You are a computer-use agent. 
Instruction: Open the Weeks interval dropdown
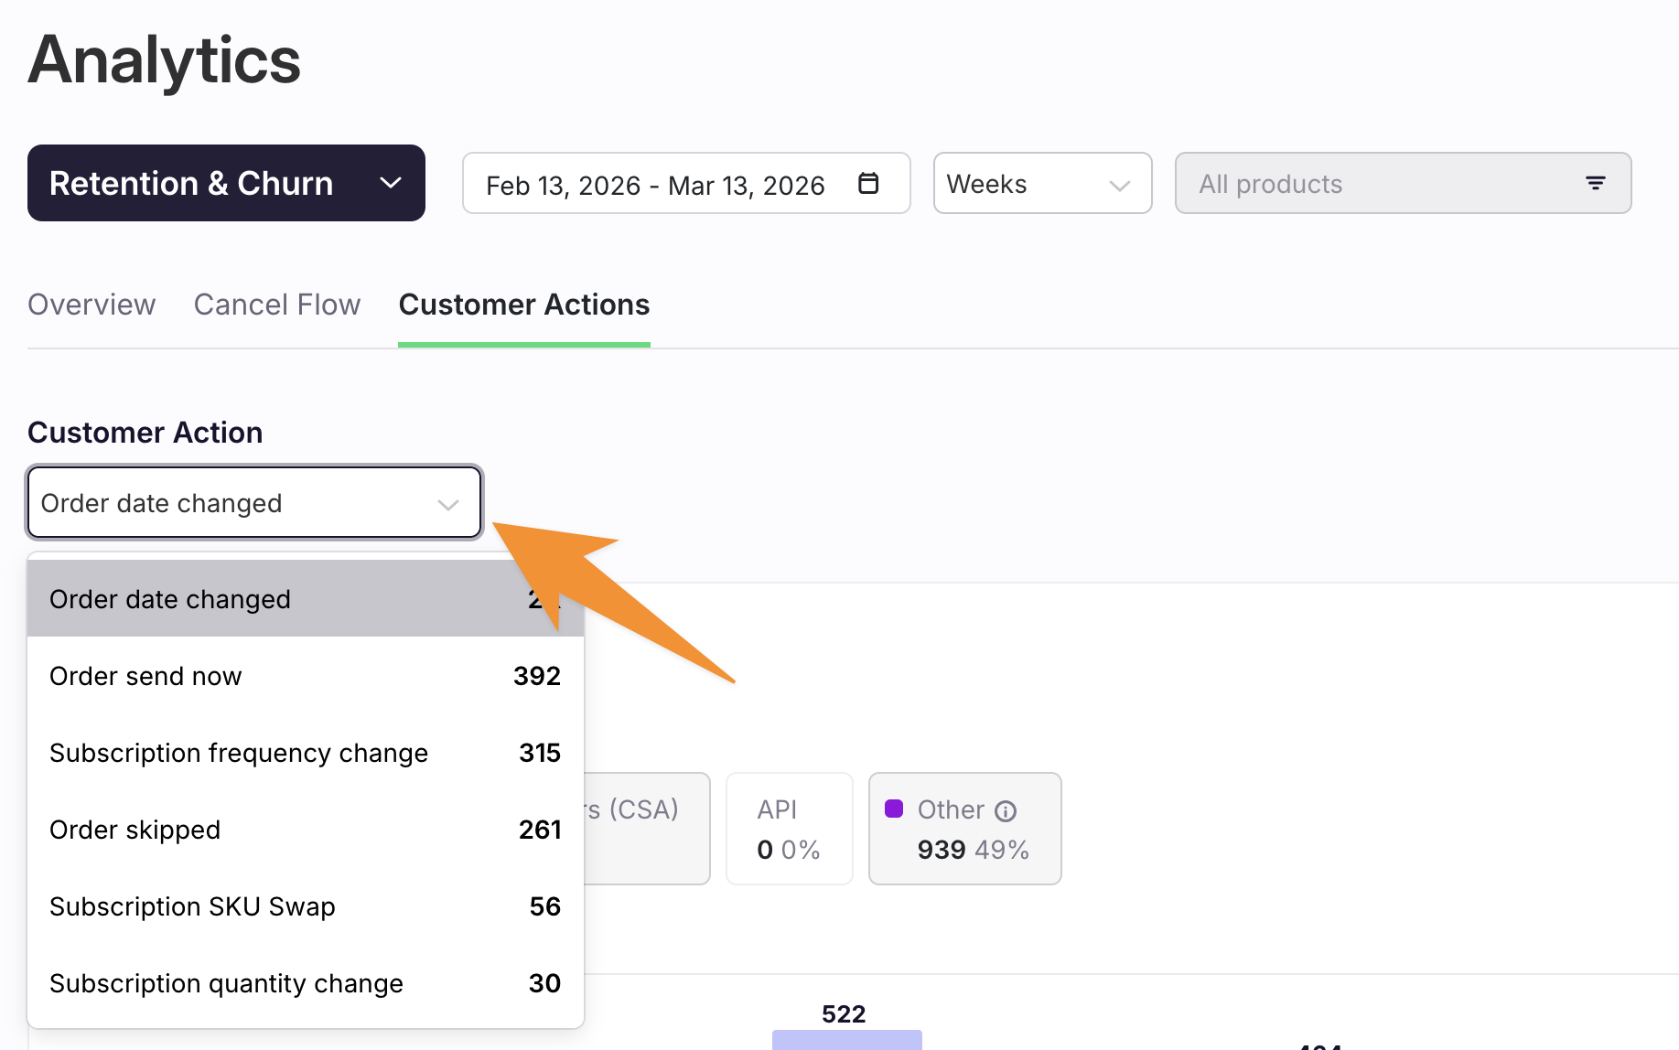pos(1041,184)
